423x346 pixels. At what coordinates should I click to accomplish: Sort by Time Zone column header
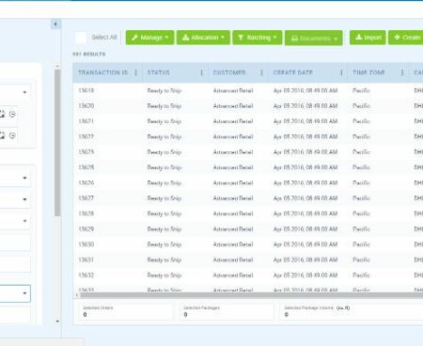(x=368, y=72)
